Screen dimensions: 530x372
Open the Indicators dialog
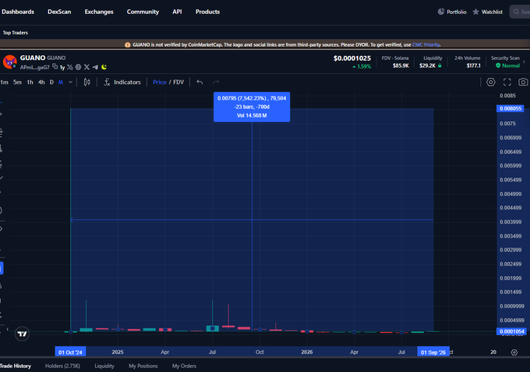click(x=122, y=82)
